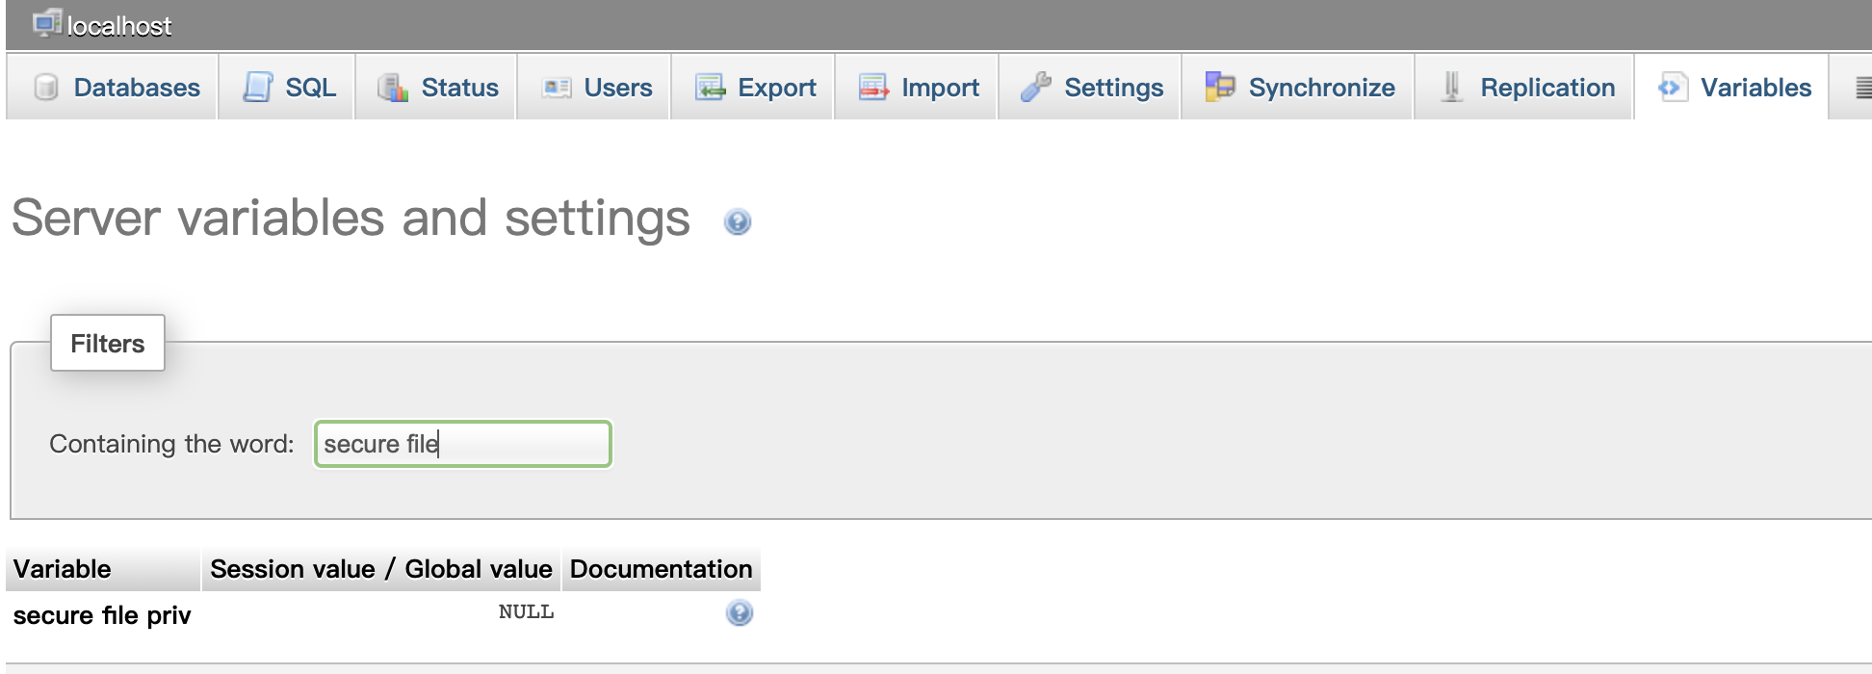Click the Import icon
Screen dimensions: 1872x674
[x=873, y=88]
